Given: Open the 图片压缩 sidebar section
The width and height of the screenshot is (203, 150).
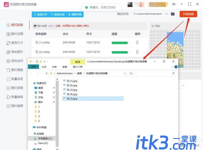Looking at the screenshot, I should [x=15, y=34].
